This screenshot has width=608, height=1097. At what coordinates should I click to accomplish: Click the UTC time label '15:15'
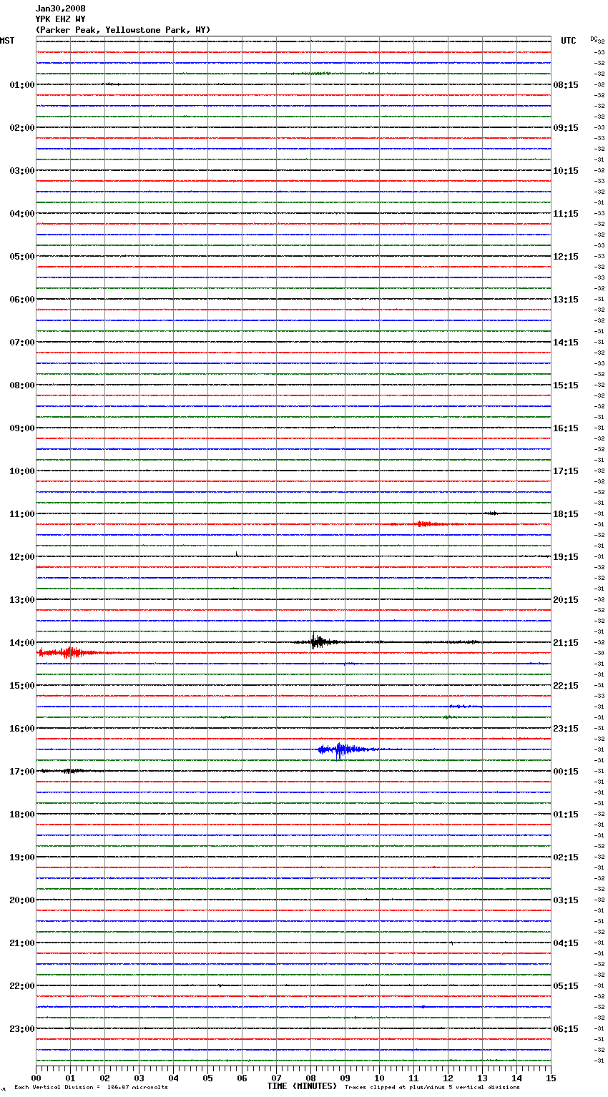(x=566, y=385)
